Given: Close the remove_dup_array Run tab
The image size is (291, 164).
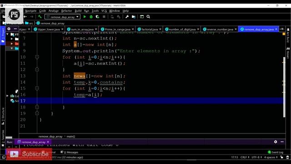Looking at the screenshot, I should pos(48,142).
